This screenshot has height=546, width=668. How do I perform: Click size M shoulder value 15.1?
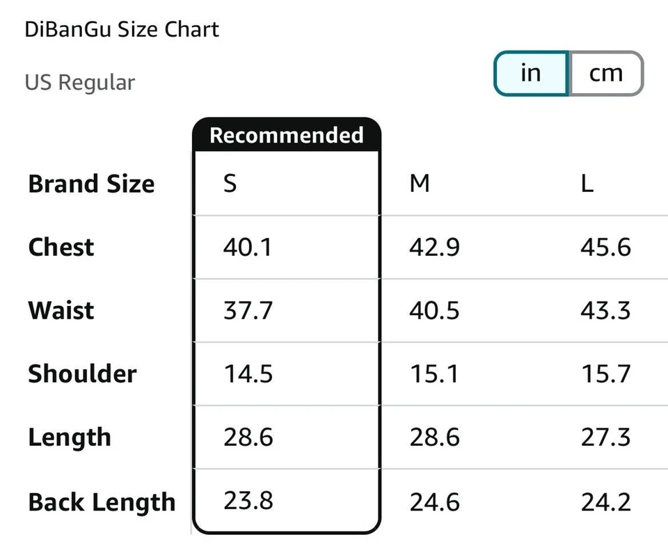click(434, 374)
